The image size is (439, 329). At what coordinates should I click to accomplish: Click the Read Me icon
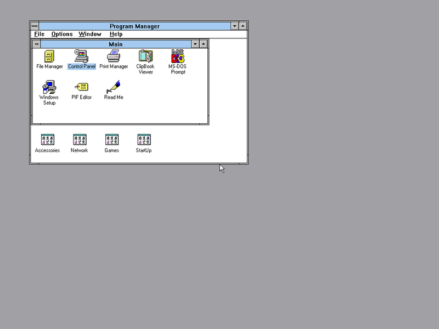point(114,87)
